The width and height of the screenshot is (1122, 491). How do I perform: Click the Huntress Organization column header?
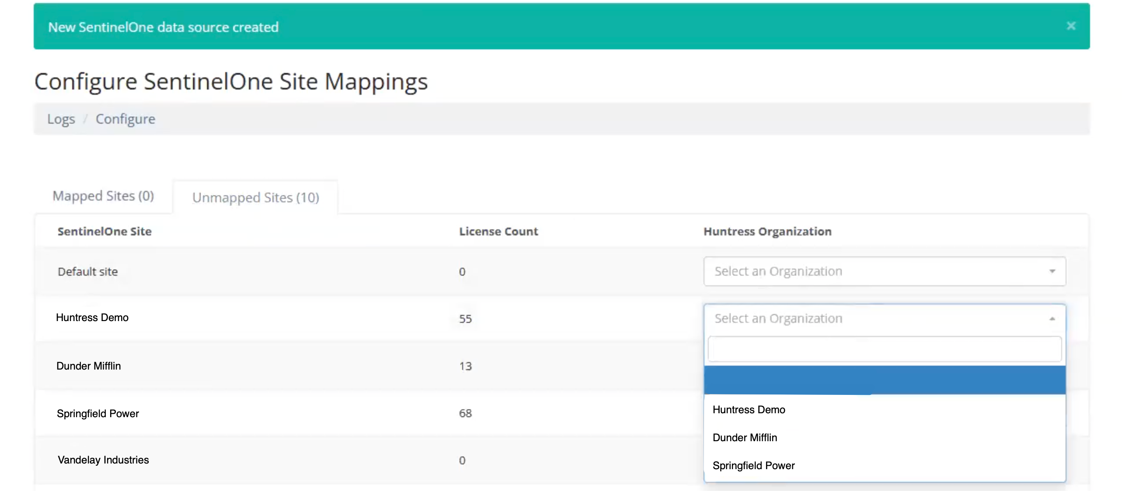(767, 232)
